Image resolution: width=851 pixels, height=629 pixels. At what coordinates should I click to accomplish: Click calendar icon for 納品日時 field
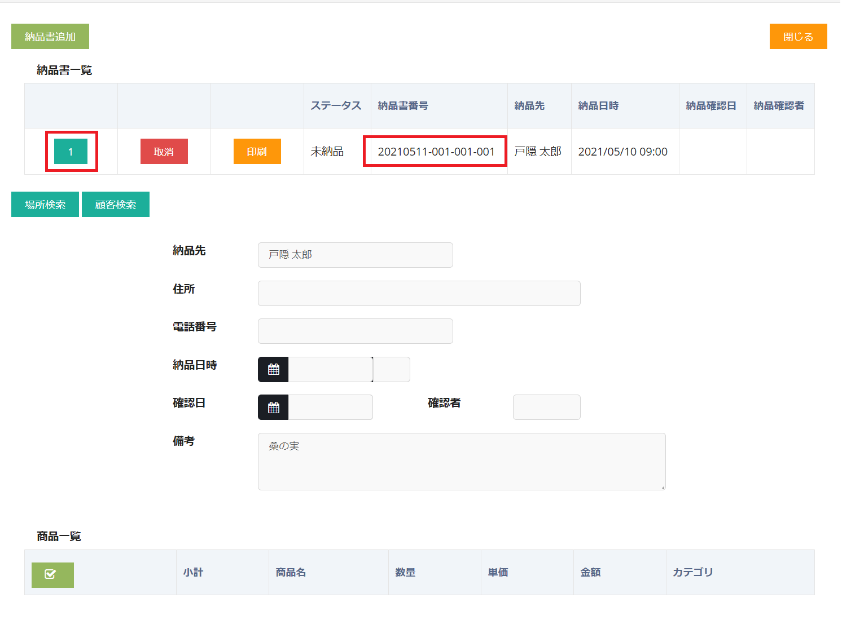[x=273, y=370]
